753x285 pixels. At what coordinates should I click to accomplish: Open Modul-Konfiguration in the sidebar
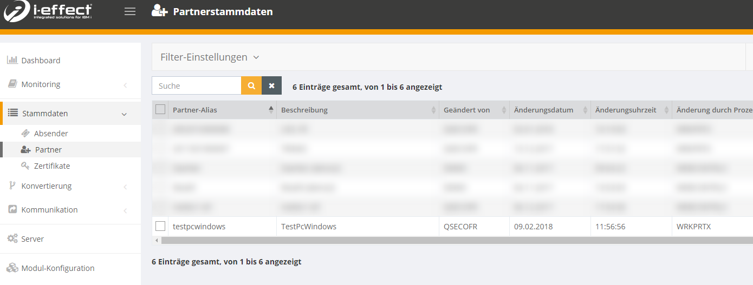coord(57,268)
